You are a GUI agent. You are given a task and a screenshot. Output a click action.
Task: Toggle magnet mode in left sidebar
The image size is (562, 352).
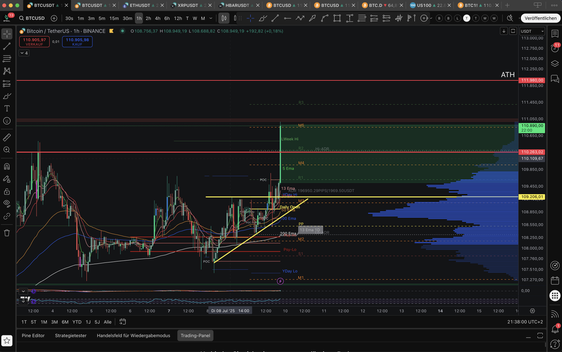tap(7, 166)
